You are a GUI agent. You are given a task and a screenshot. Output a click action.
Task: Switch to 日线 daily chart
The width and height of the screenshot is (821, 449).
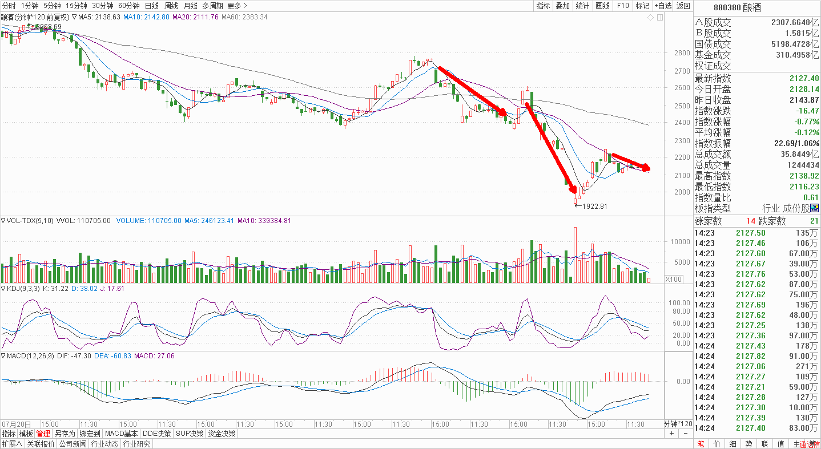click(x=152, y=6)
